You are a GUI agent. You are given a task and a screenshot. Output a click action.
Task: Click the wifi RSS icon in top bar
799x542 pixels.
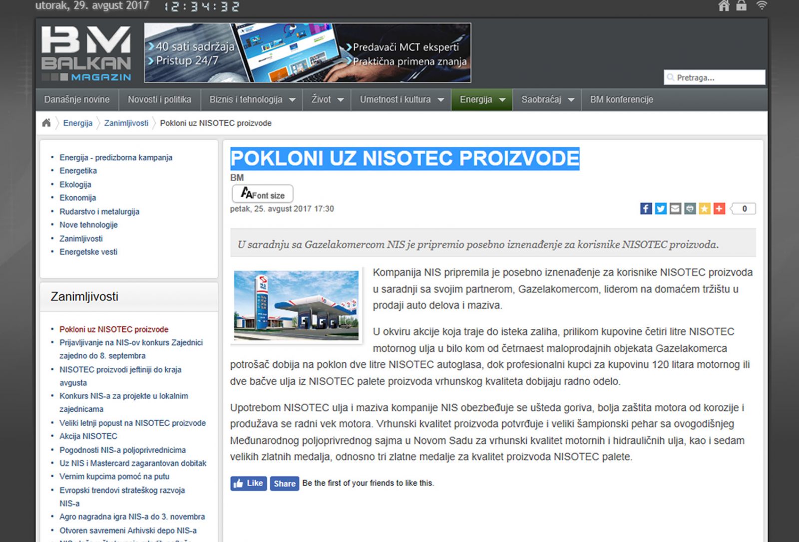point(762,6)
